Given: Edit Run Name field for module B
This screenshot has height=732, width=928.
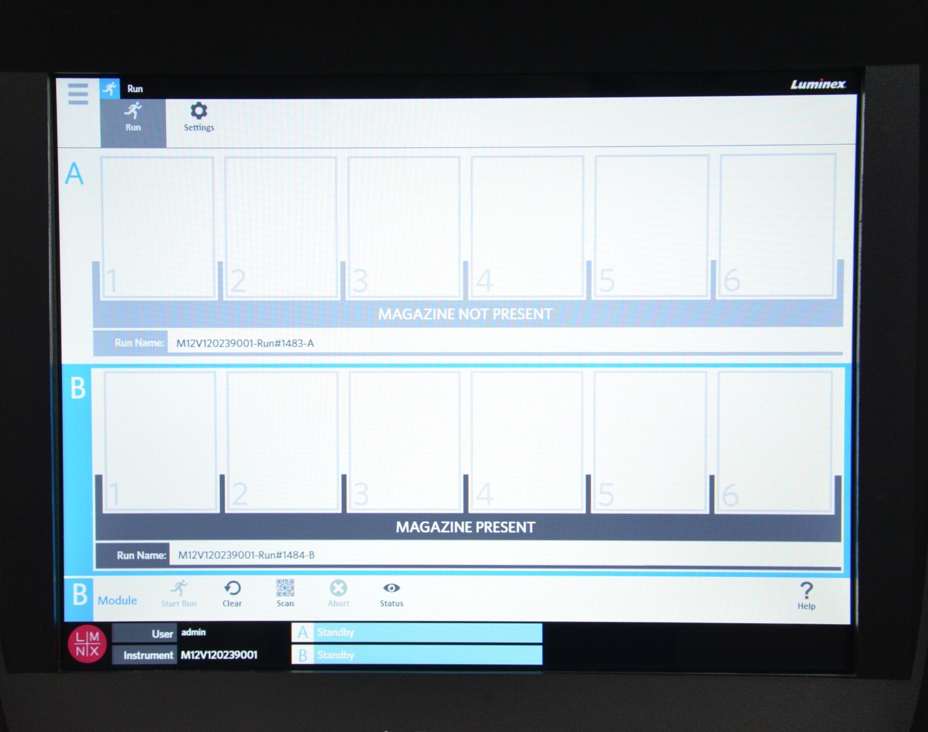Looking at the screenshot, I should [x=503, y=555].
